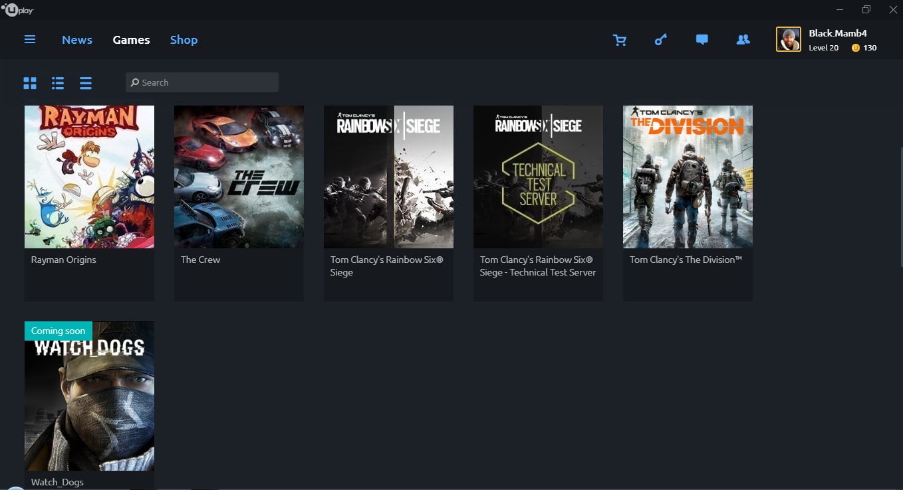This screenshot has width=903, height=490.
Task: Open The Crew cover art
Action: pos(239,177)
